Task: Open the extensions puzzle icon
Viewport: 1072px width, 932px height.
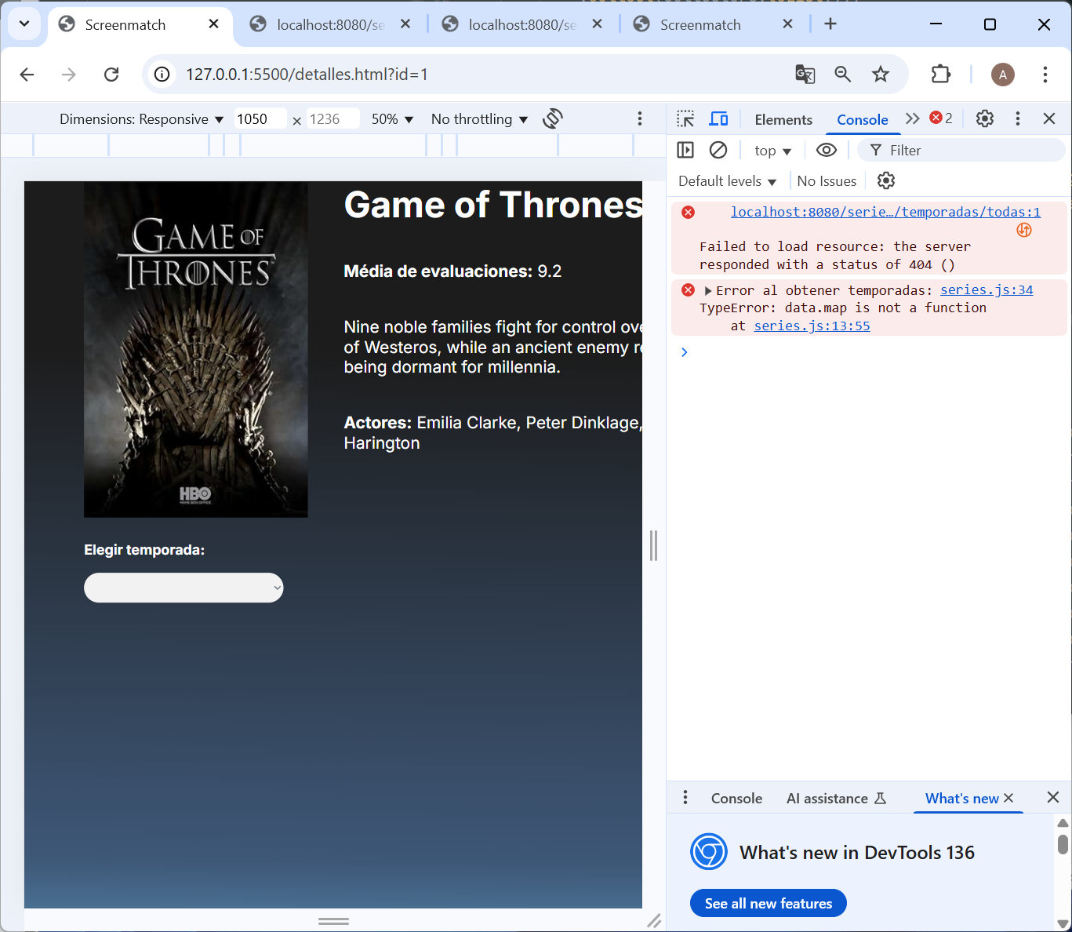Action: 940,75
